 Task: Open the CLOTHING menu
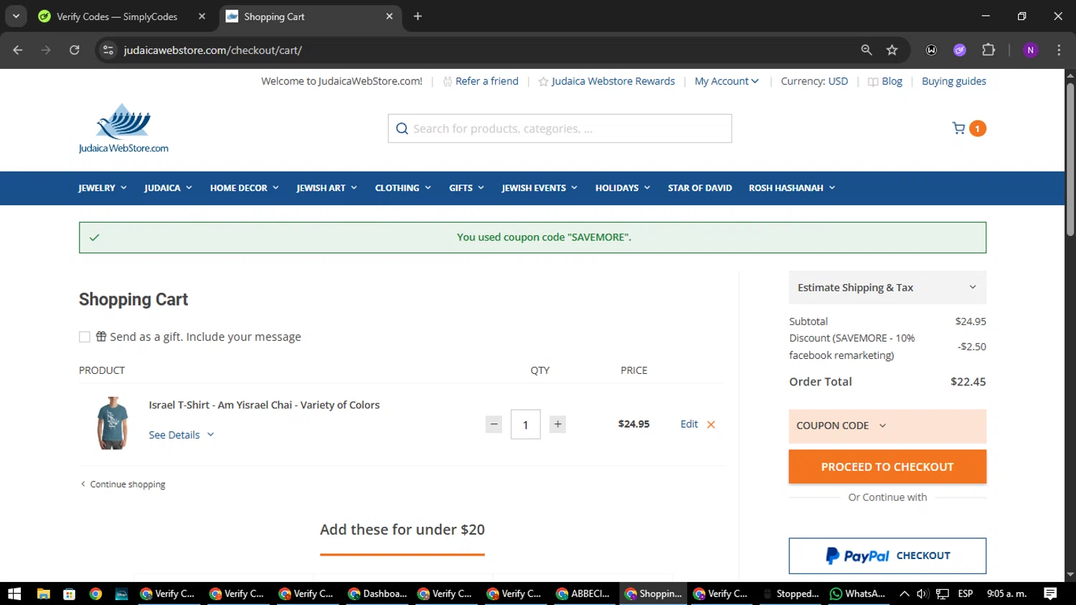pyautogui.click(x=402, y=188)
